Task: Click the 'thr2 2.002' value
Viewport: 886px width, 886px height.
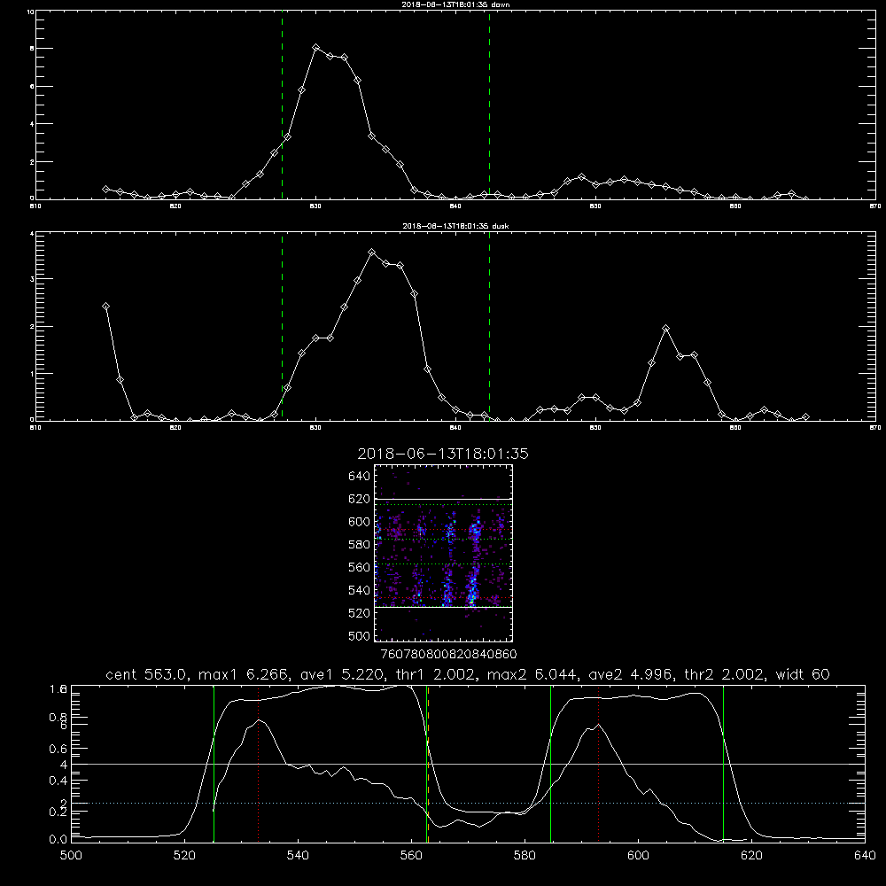Action: pyautogui.click(x=724, y=674)
